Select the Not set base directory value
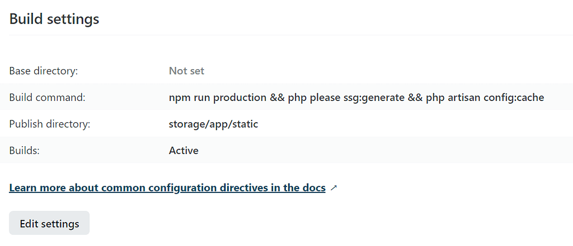This screenshot has height=246, width=573. [x=186, y=71]
